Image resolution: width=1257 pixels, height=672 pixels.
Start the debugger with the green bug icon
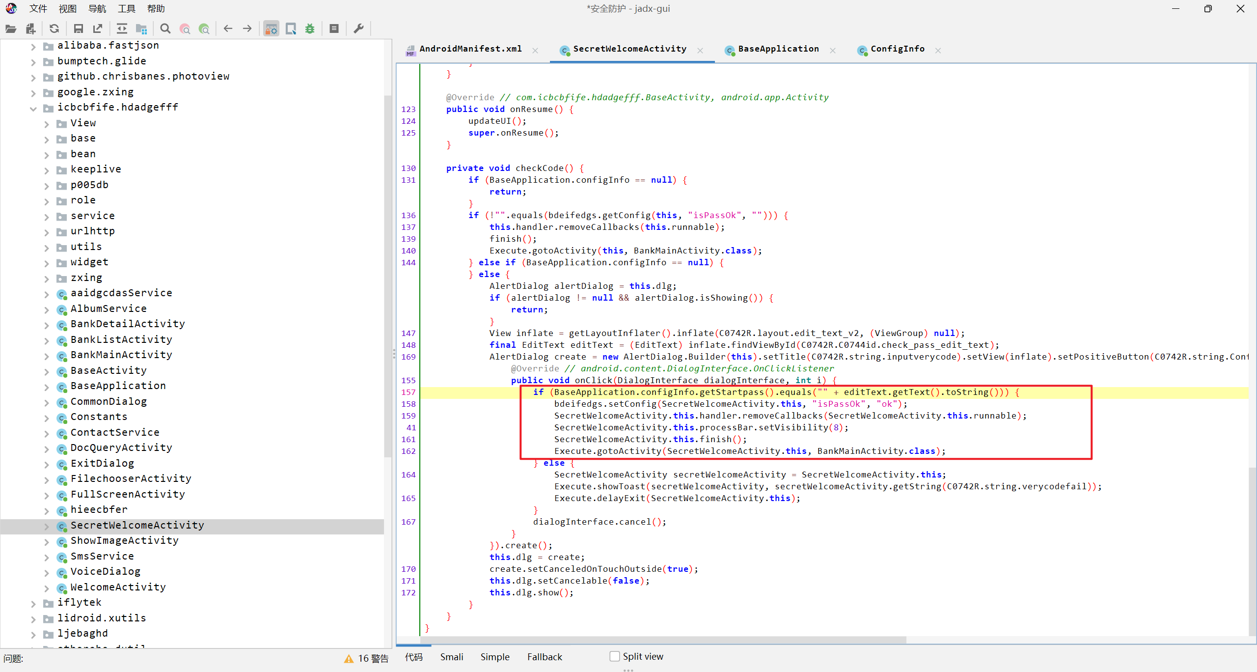[310, 29]
